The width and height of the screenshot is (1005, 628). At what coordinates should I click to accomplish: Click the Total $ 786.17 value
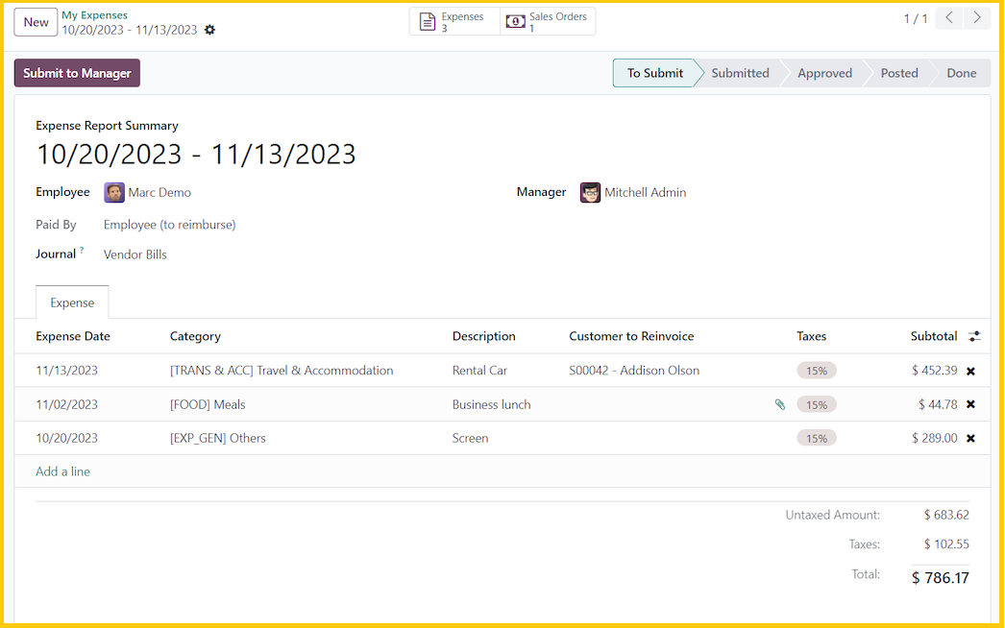tap(941, 577)
